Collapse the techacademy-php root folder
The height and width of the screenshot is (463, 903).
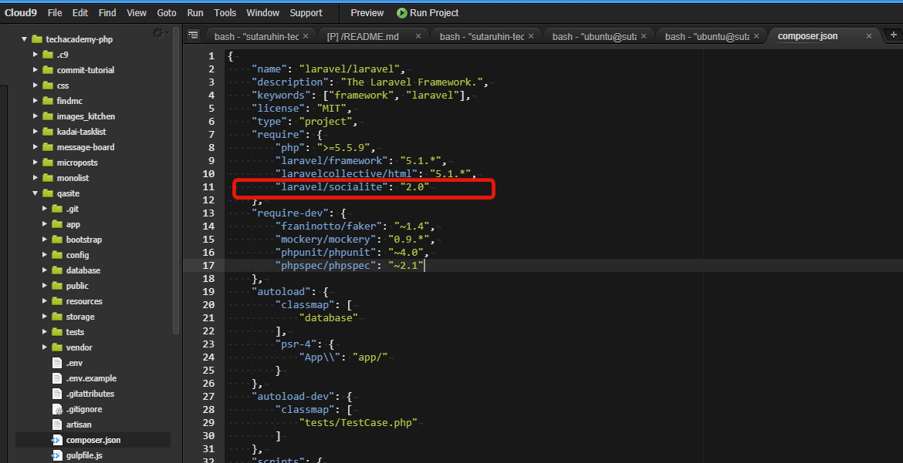click(24, 40)
